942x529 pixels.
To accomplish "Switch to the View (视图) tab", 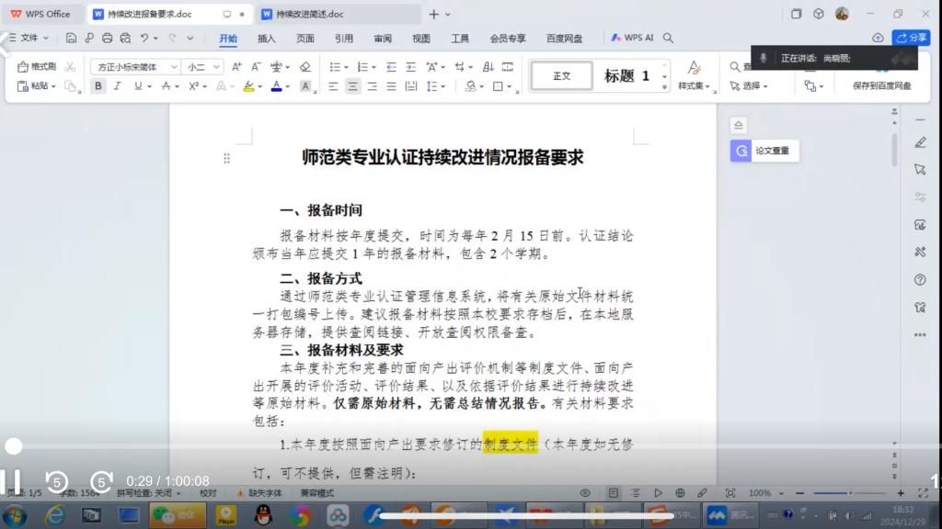I will [421, 39].
